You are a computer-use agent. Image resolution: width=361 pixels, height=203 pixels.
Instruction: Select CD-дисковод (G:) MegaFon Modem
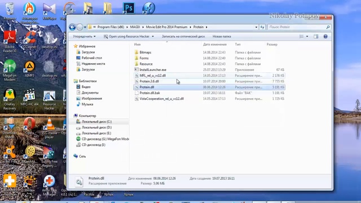tap(105, 139)
